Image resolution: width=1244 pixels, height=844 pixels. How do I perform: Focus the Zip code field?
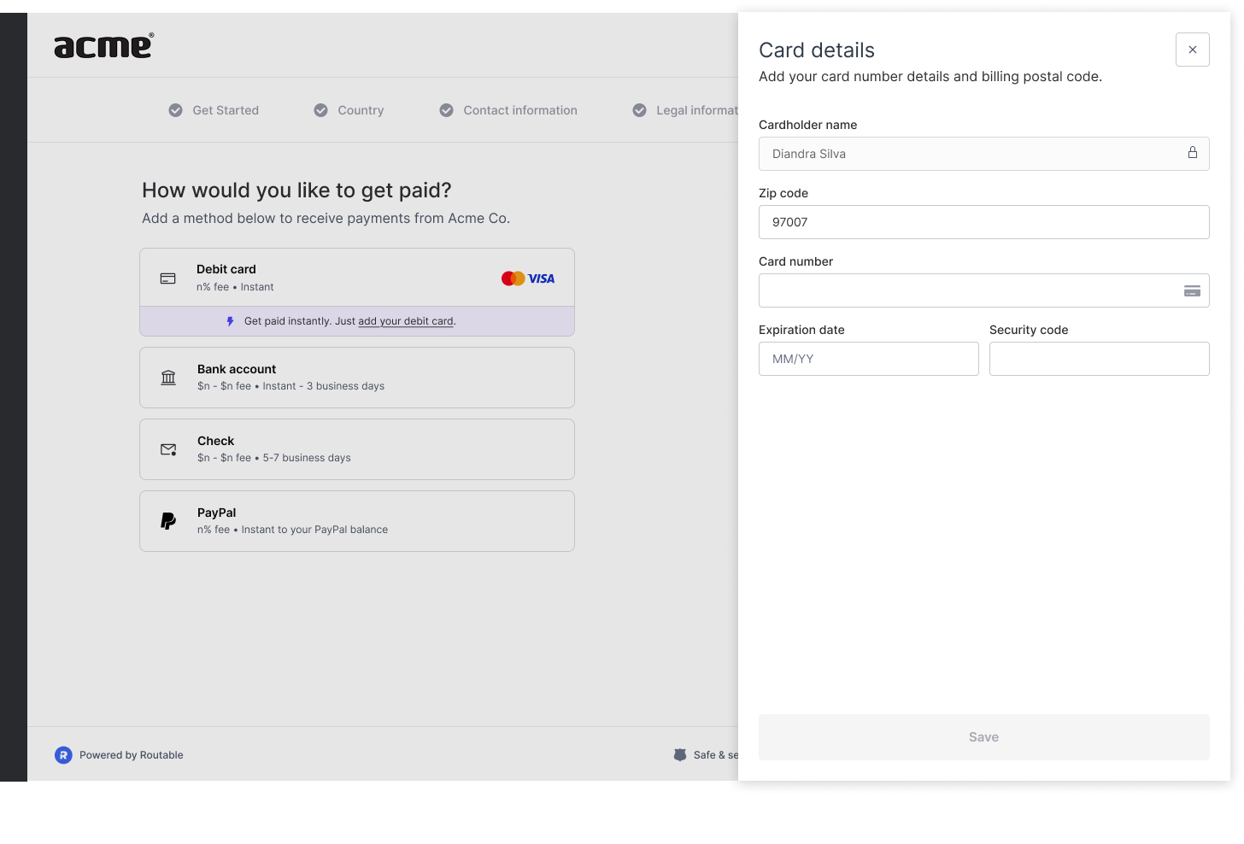tap(984, 222)
